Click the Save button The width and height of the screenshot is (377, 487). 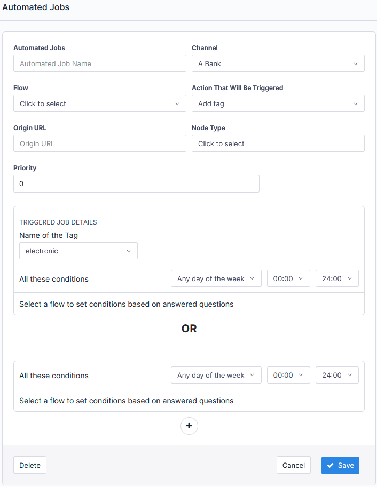340,465
